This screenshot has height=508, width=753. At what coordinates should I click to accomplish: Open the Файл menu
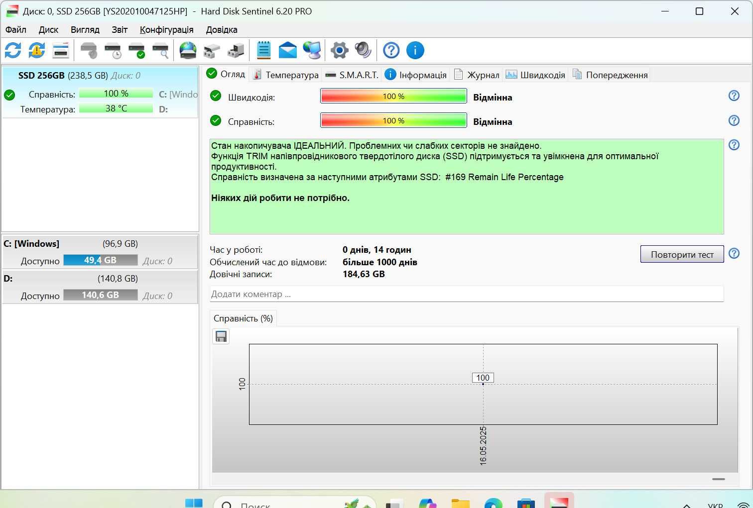(16, 30)
